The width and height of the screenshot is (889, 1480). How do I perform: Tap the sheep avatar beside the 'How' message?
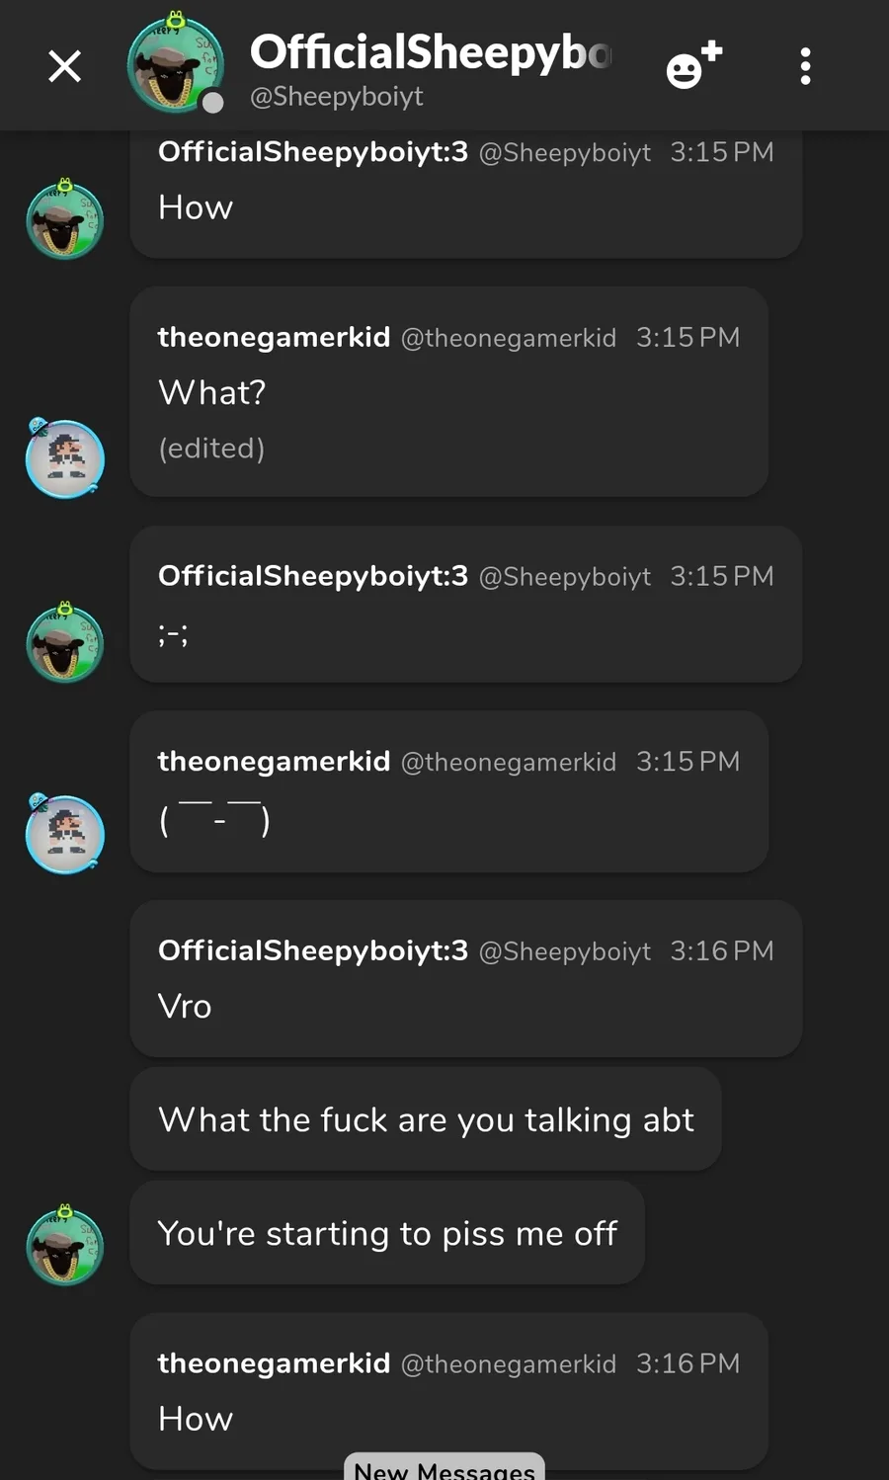[x=65, y=219]
